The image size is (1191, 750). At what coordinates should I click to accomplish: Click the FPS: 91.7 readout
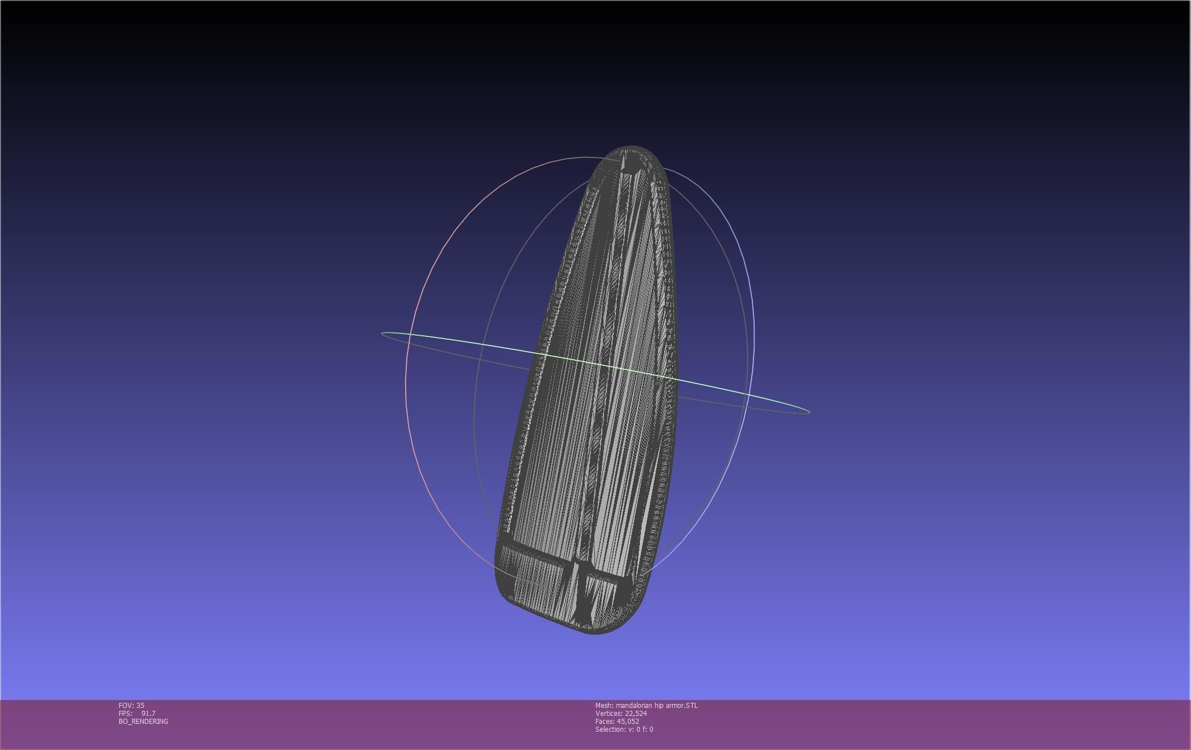pyautogui.click(x=137, y=713)
